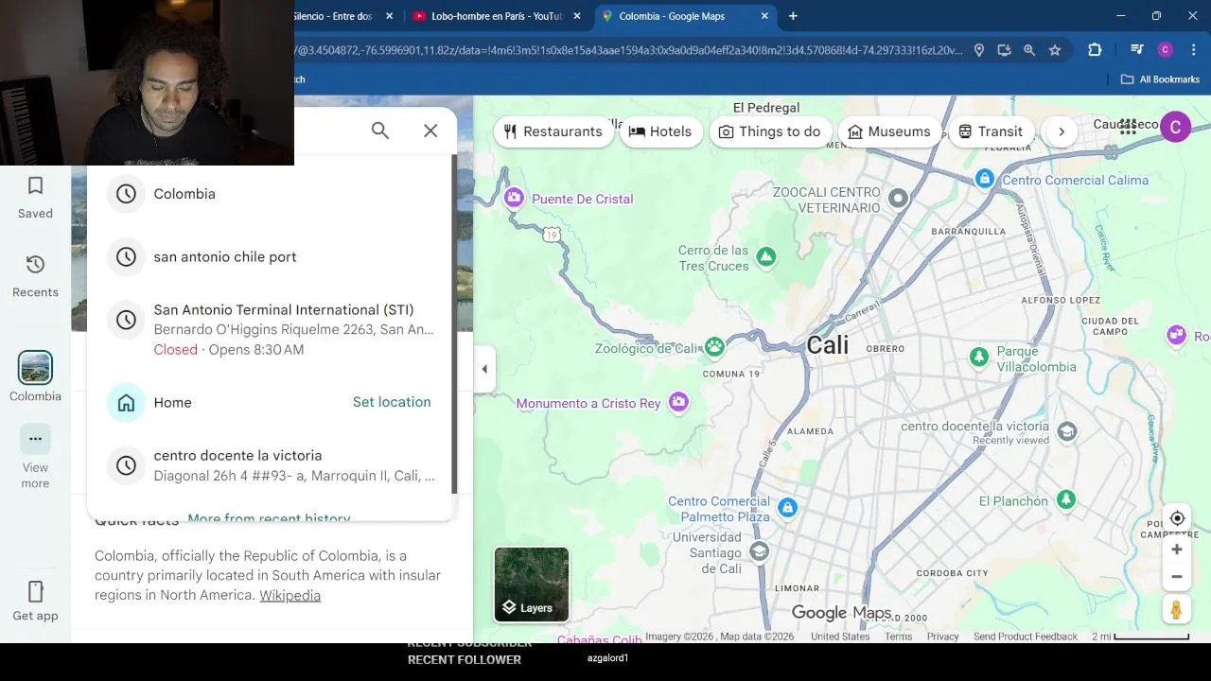Select the Colombia thumbnail in sidebar
Screen dimensions: 1211x681
pos(35,367)
